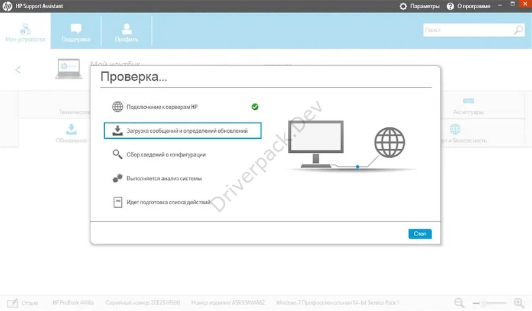Click the download icon in highlighted row

(x=118, y=130)
